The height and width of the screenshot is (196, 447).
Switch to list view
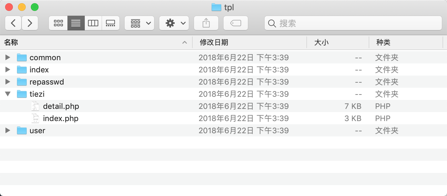pos(76,23)
